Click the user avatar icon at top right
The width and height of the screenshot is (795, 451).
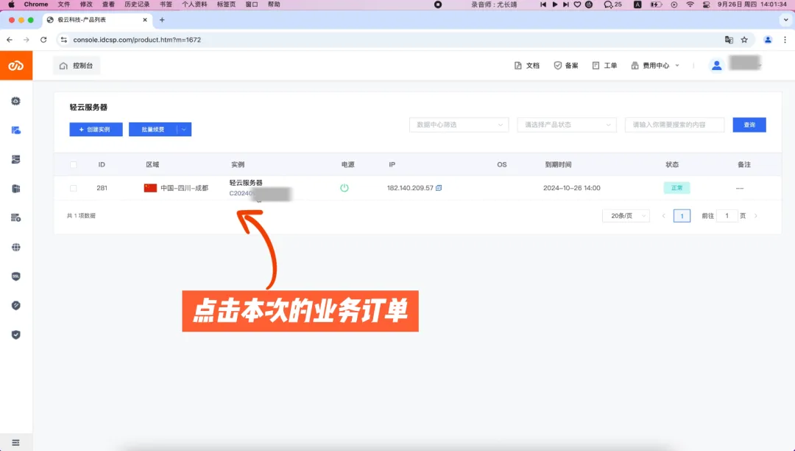(716, 66)
